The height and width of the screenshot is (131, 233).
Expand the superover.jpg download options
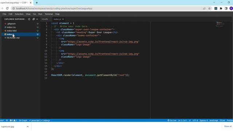[x=28, y=127]
